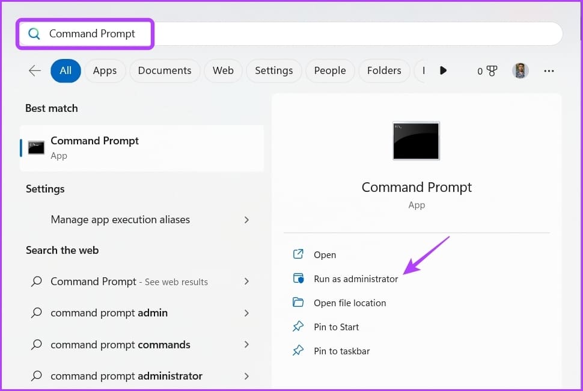Select the Settings filter tab
Image resolution: width=583 pixels, height=391 pixels.
pos(274,71)
